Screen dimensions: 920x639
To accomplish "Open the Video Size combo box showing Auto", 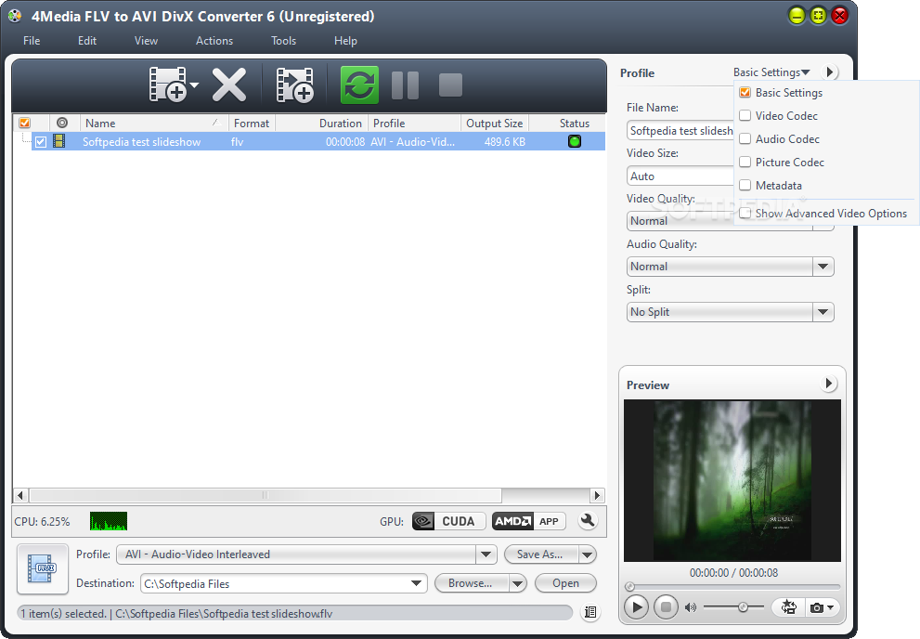I will tap(680, 176).
